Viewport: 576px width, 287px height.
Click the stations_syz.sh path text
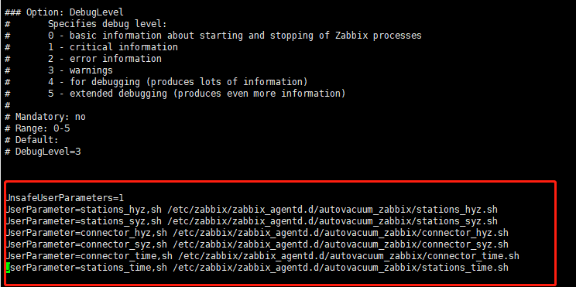[333, 221]
